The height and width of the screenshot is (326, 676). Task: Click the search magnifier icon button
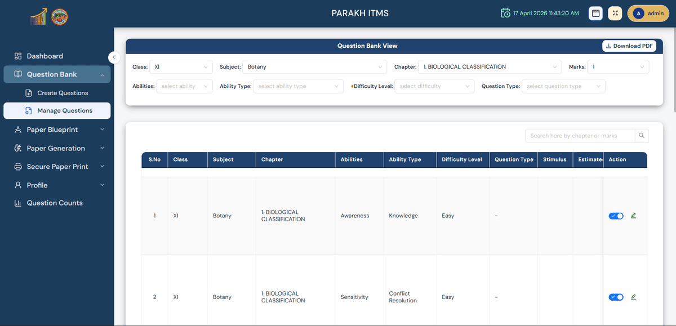pyautogui.click(x=642, y=136)
